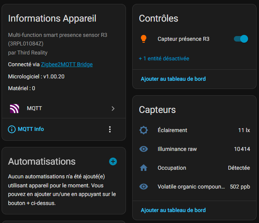This screenshot has height=223, width=259.
Task: Add Contrôles entities to dashboard
Action: (x=173, y=79)
